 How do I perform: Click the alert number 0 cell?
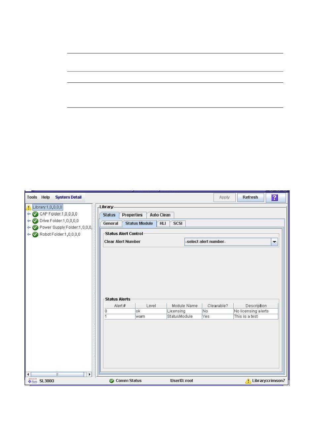(120, 311)
